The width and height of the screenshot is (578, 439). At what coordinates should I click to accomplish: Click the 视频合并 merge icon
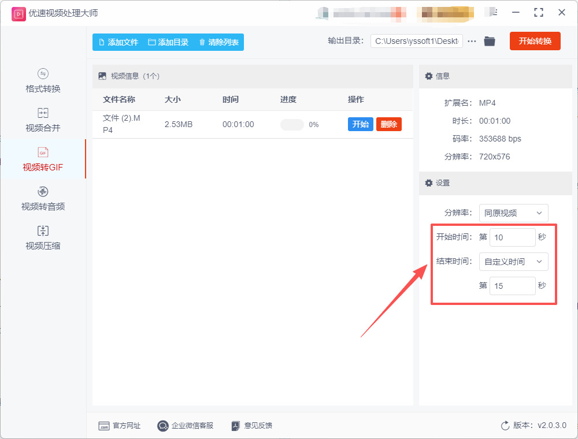click(x=43, y=113)
